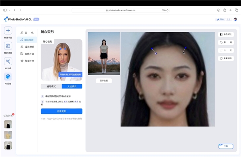Image resolution: width=241 pixels, height=157 pixels.
Task: Switch to 人脸模式 mode
Action: coord(72,87)
